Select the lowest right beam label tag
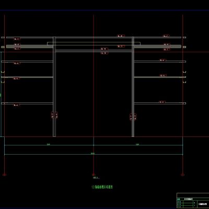 pos(162,102)
